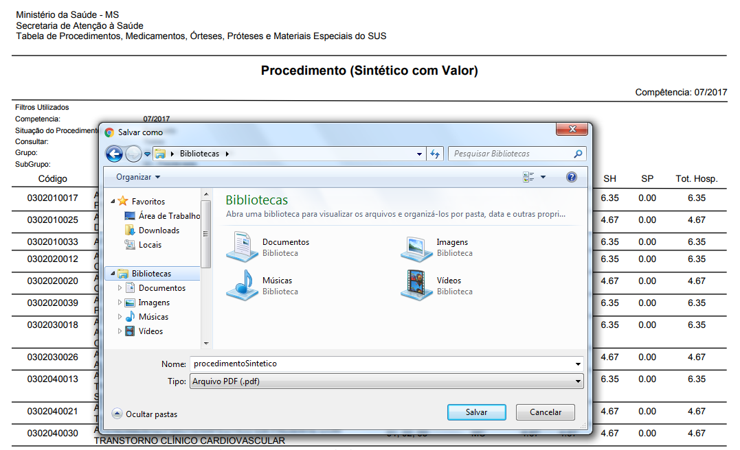Click the search magnifier in Pesquisar Bibliotecas
The width and height of the screenshot is (740, 450).
[578, 154]
